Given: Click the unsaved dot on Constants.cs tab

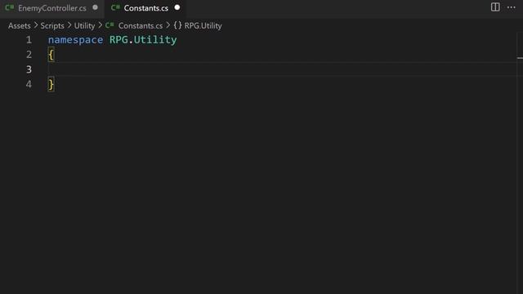Looking at the screenshot, I should click(x=177, y=7).
